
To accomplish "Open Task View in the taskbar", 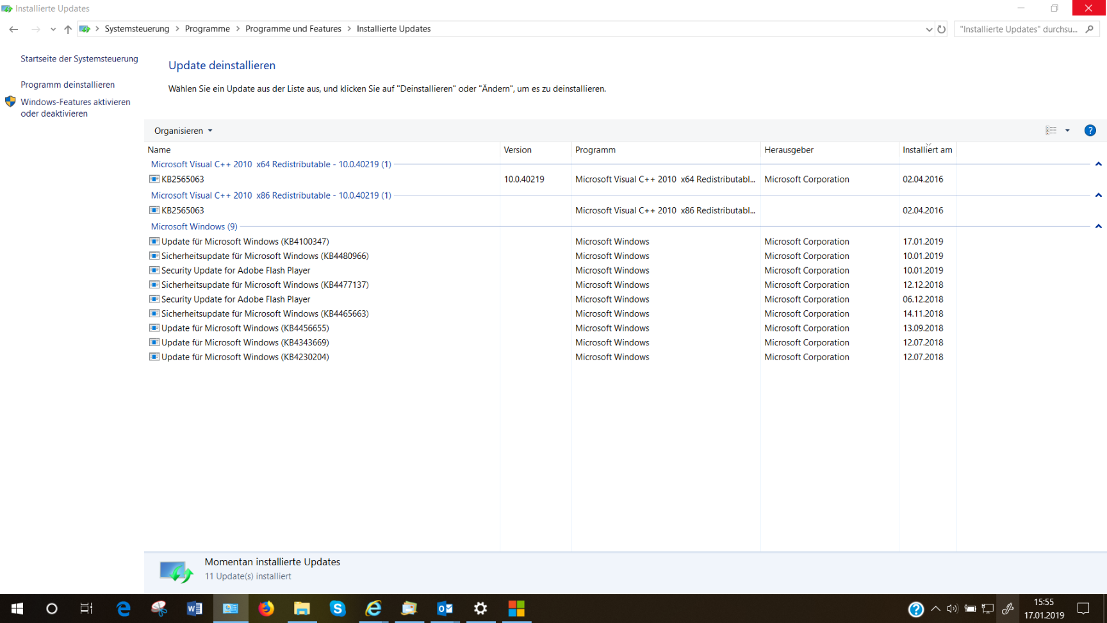I will [86, 608].
